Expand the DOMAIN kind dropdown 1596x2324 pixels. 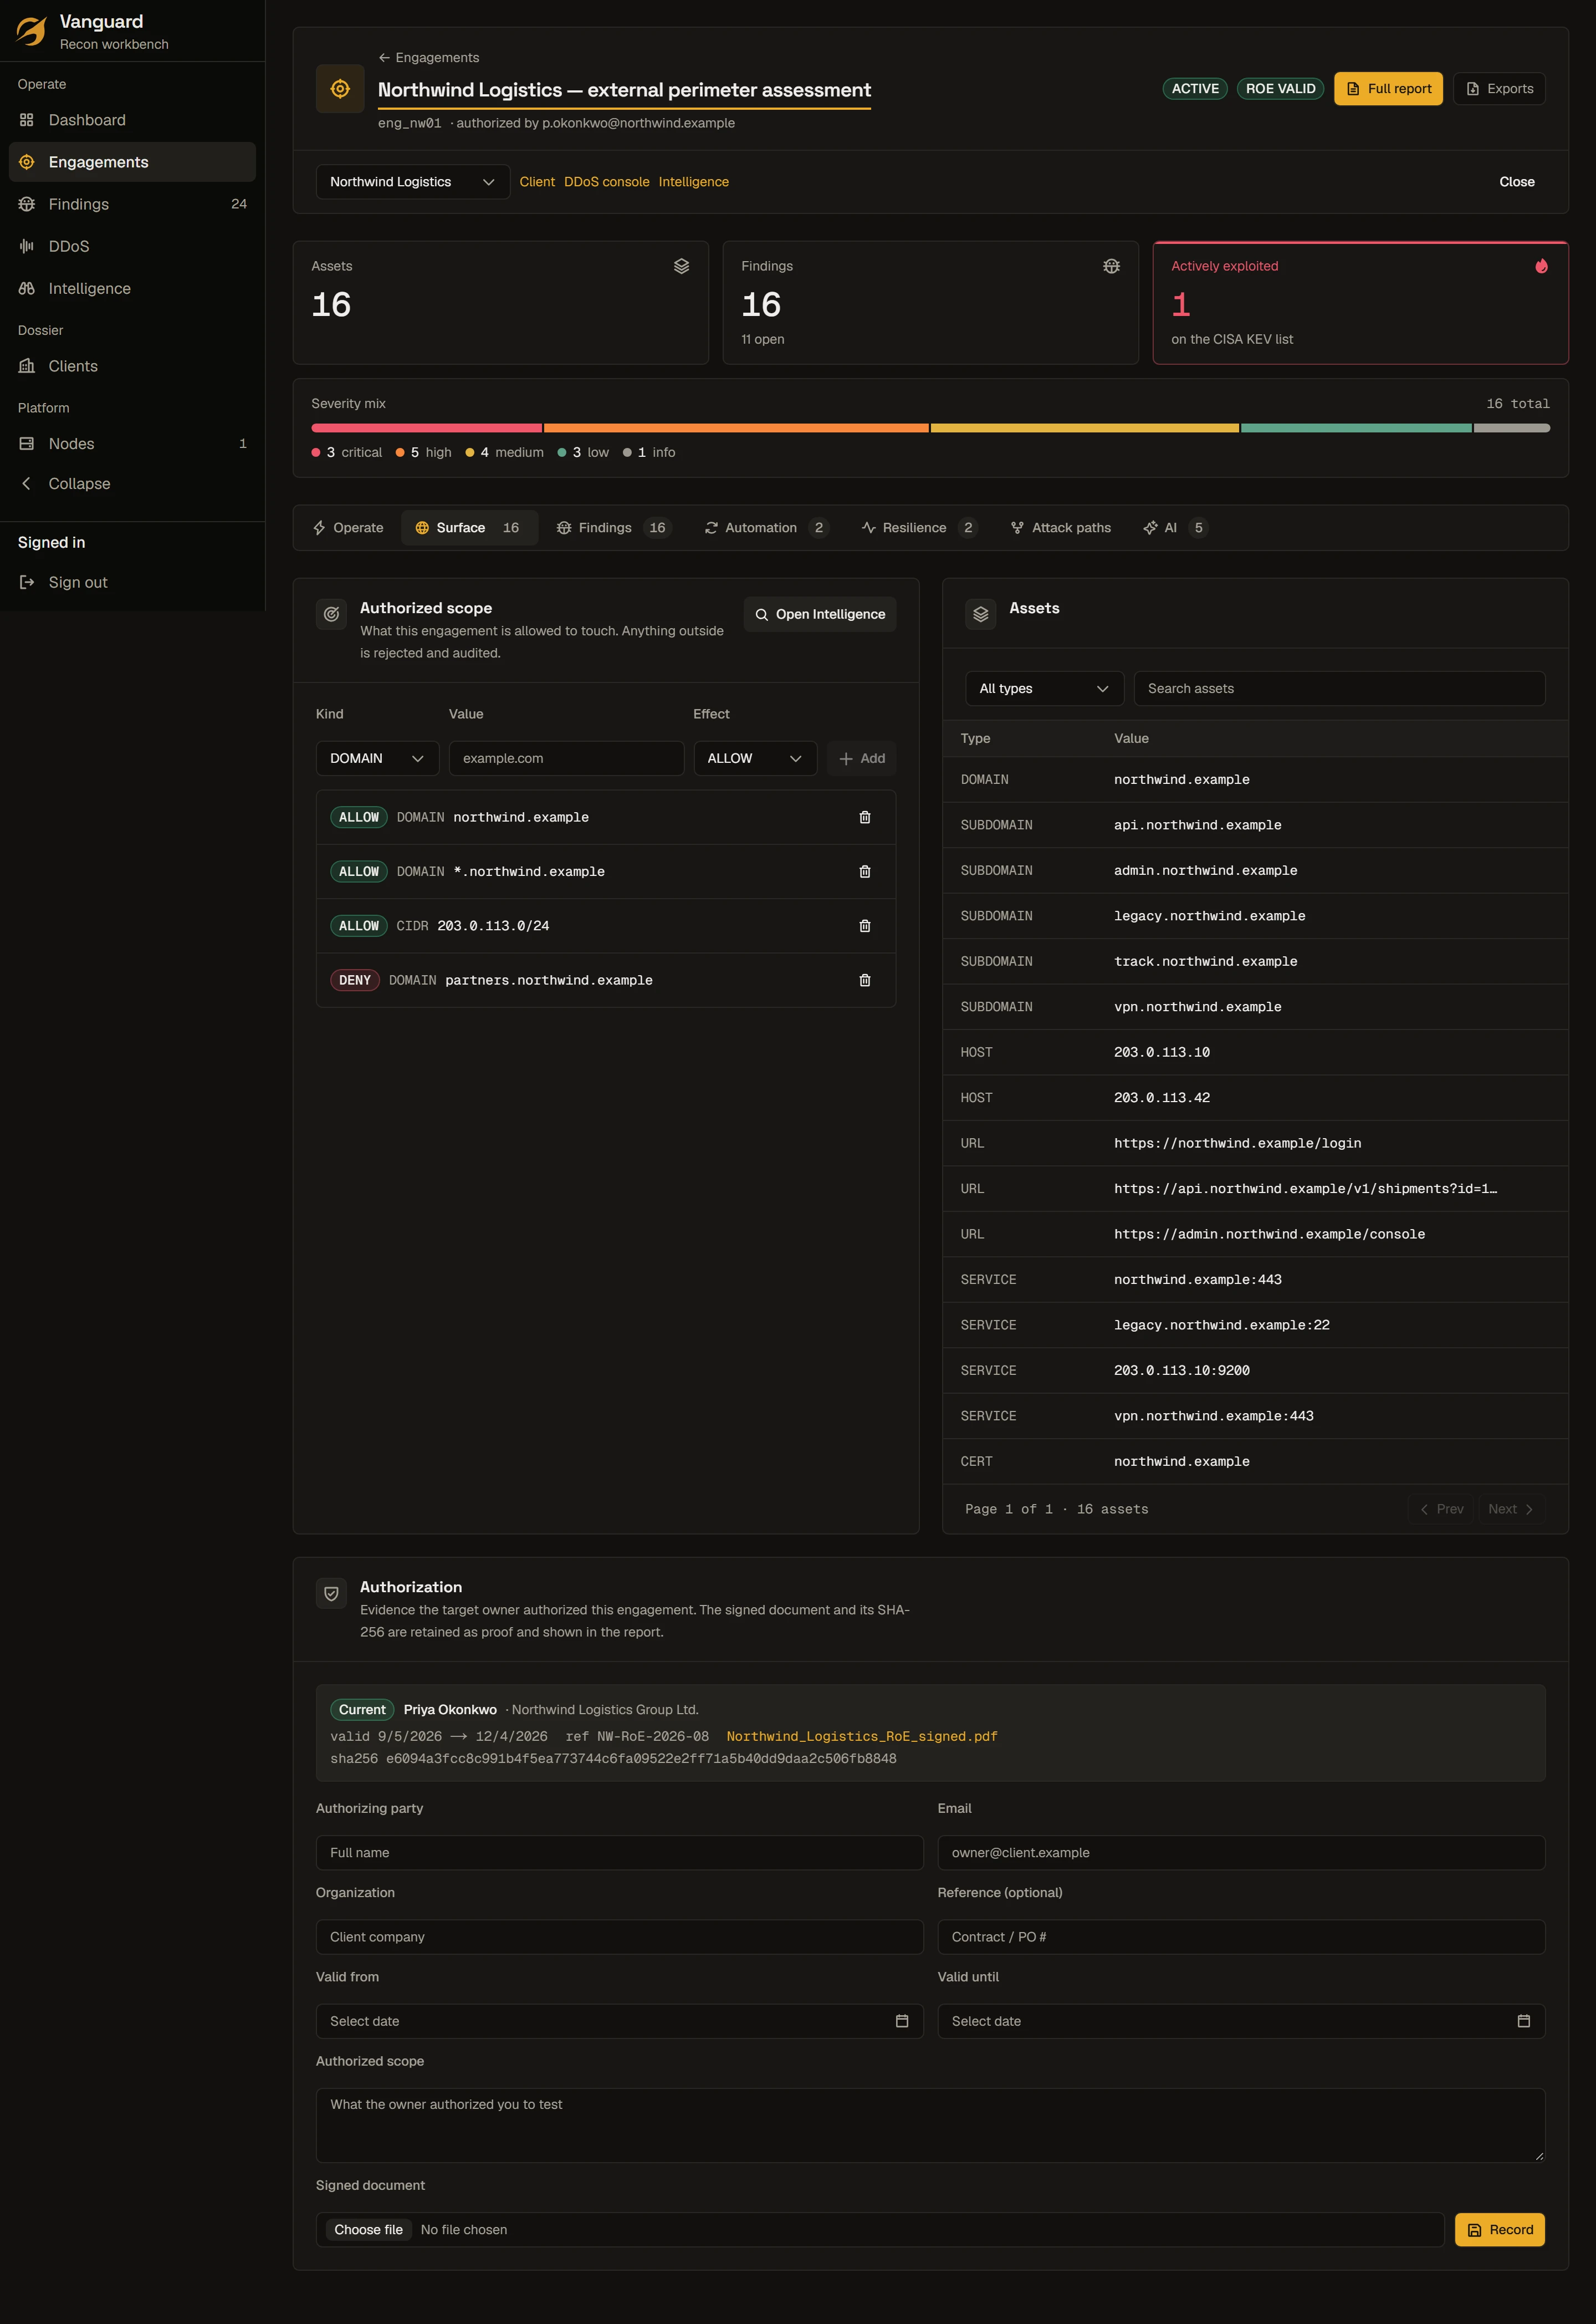click(x=377, y=758)
